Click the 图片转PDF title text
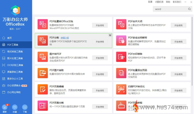This screenshot has width=194, height=114. point(55,54)
